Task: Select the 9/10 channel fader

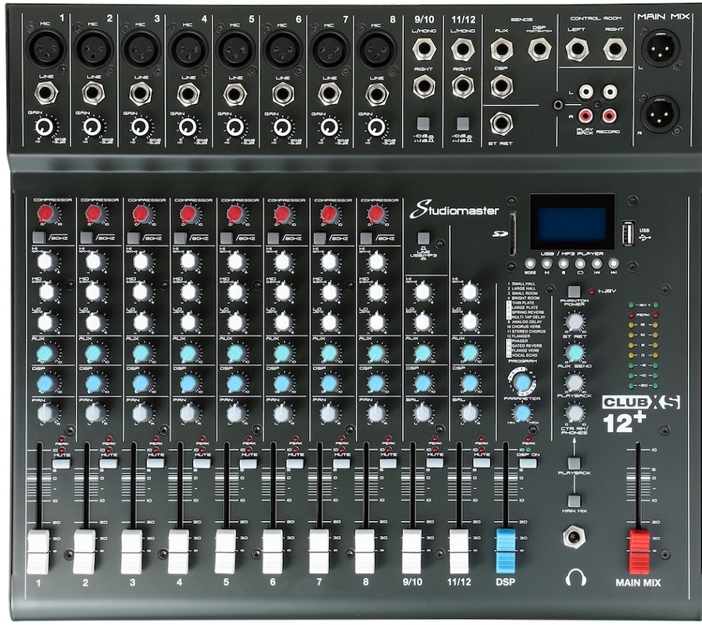Action: pos(412,552)
